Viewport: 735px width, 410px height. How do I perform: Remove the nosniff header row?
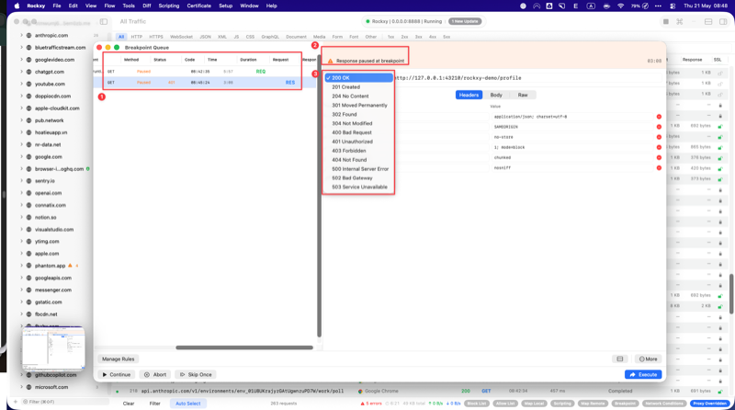click(x=659, y=168)
